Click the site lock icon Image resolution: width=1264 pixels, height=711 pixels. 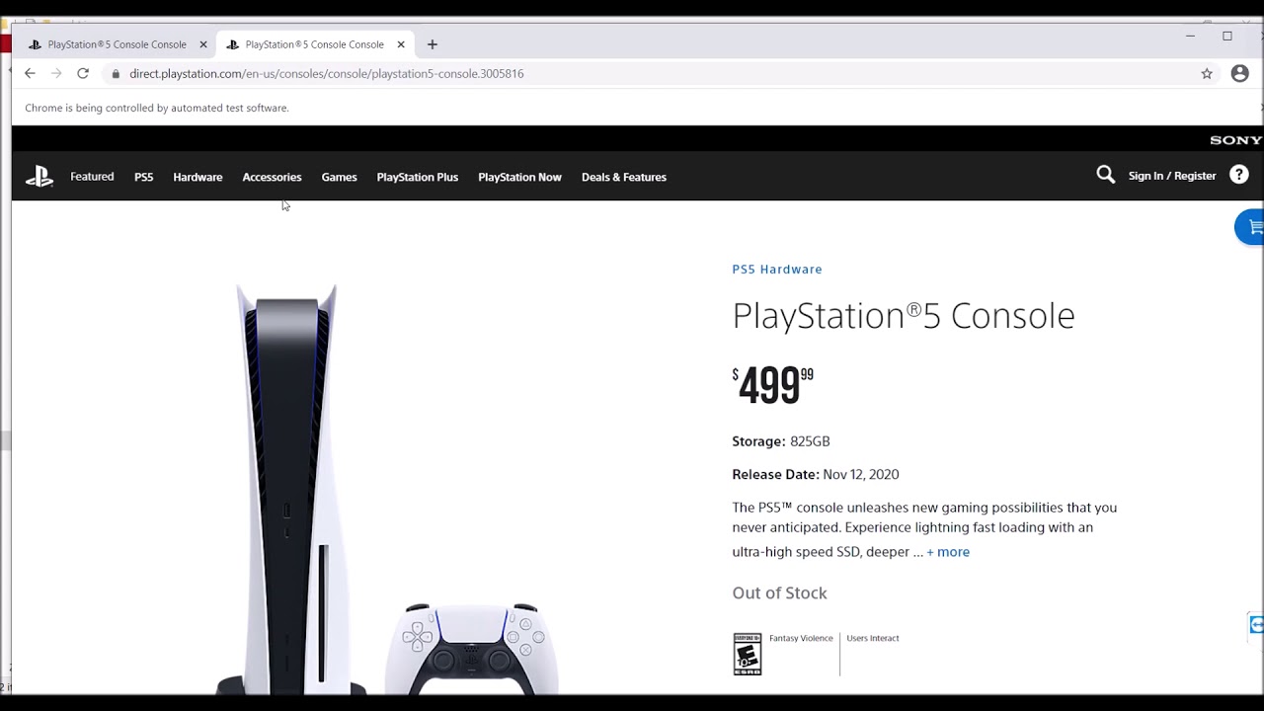coord(116,74)
